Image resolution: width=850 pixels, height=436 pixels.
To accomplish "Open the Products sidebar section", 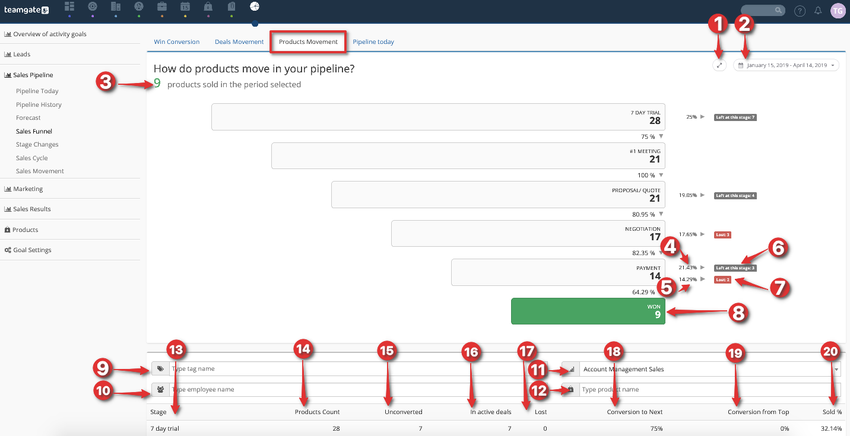I will pos(21,230).
